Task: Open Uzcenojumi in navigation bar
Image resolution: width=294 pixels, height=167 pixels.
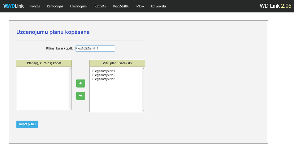Action: click(x=79, y=6)
